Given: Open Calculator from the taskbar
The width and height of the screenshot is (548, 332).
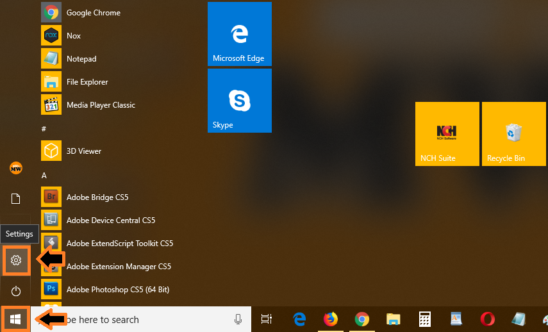Looking at the screenshot, I should click(425, 319).
